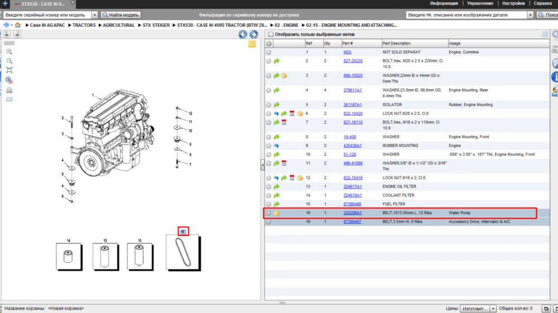Screen dimensions: 558x313
Task: Click the zoom in magnifier icon
Action: (9, 52)
